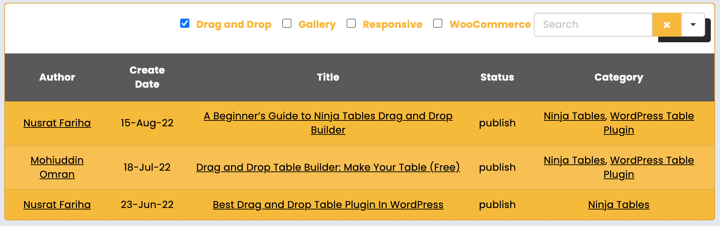Image resolution: width=720 pixels, height=226 pixels.
Task: Click the Status column header
Action: 497,77
